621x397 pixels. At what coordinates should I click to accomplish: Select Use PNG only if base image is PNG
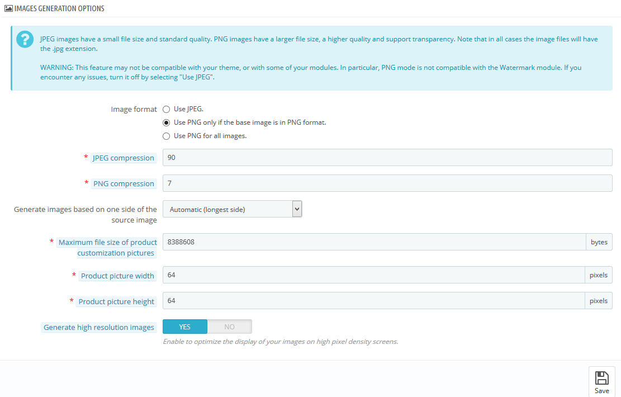click(x=167, y=123)
